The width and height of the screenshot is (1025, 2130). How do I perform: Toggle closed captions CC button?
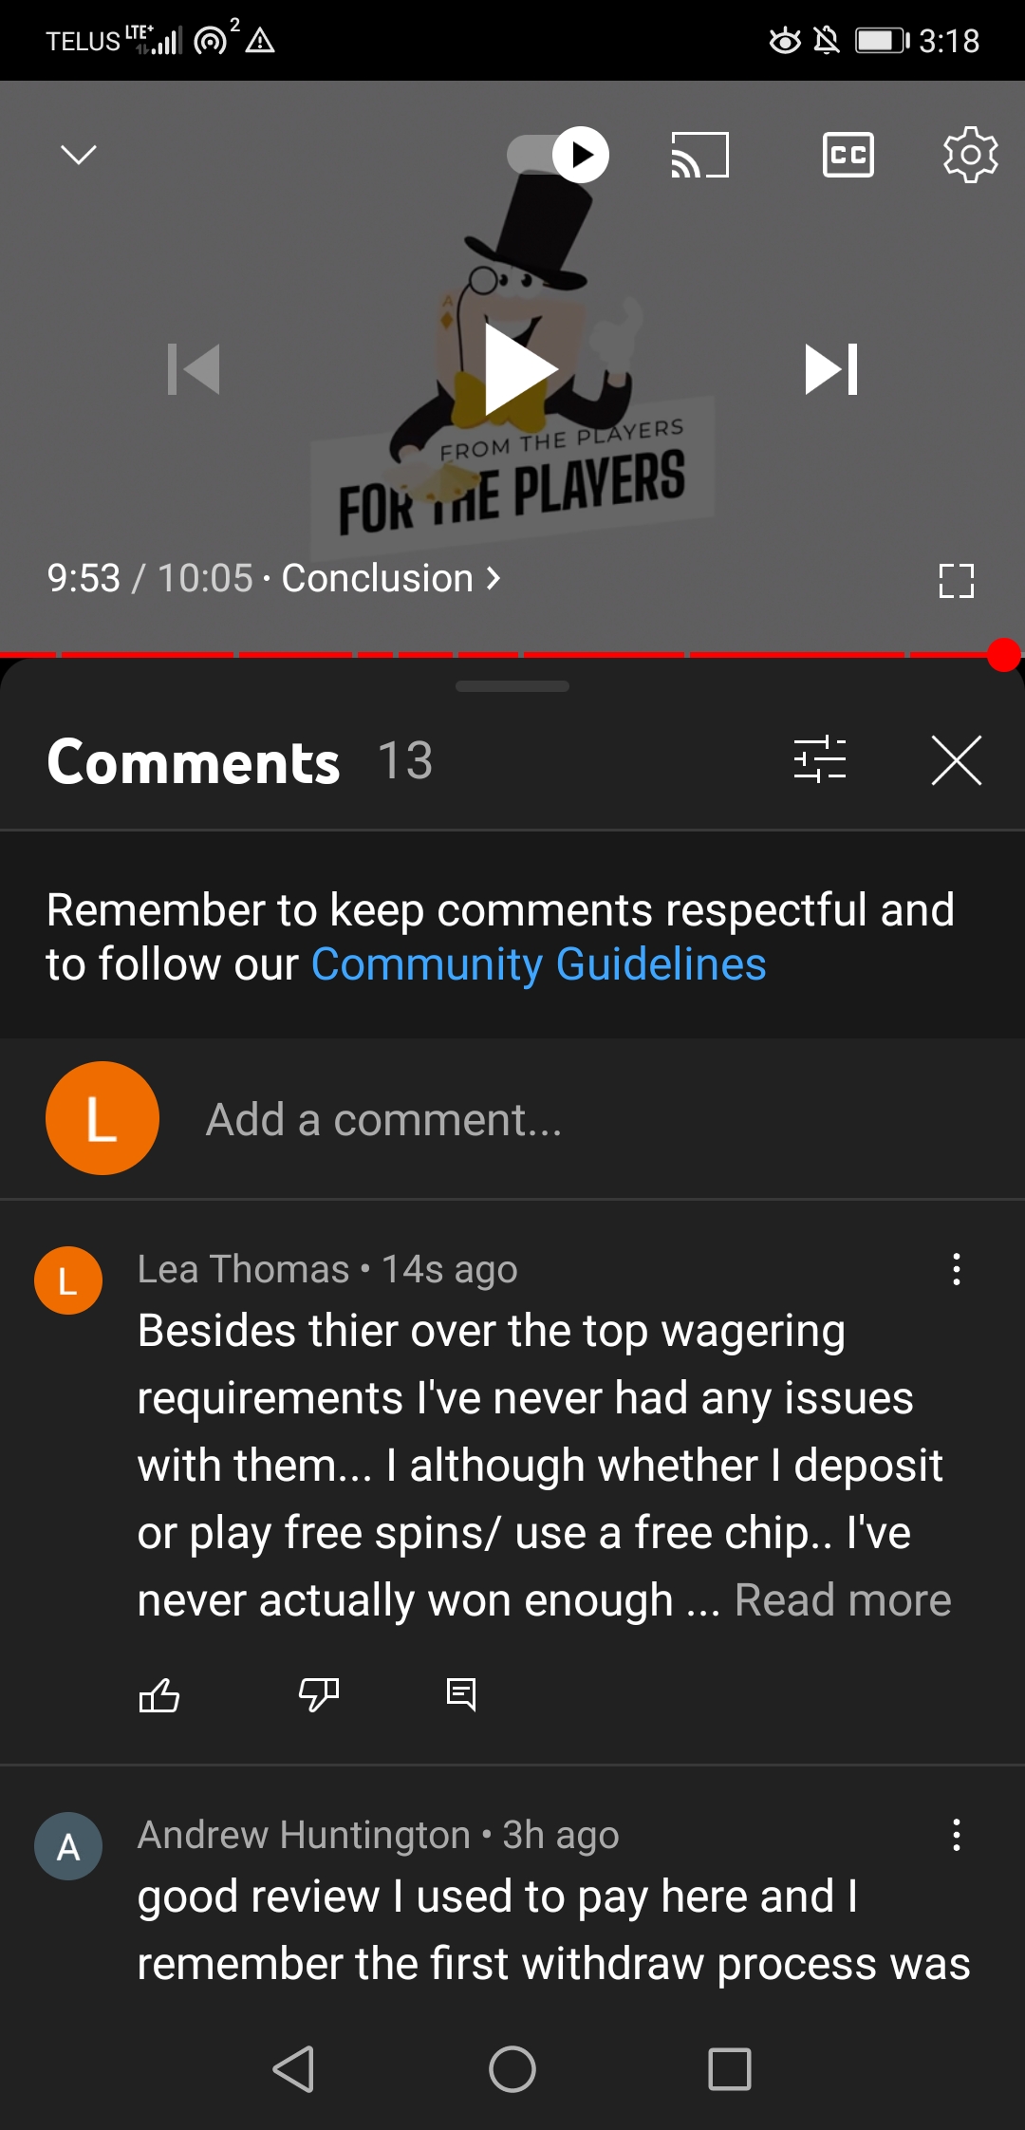pos(848,155)
